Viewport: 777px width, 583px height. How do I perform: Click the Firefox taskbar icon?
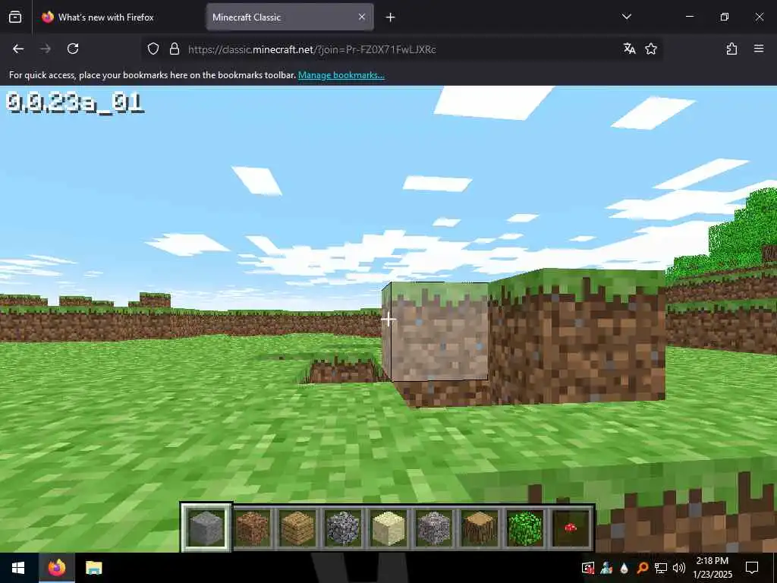(57, 568)
